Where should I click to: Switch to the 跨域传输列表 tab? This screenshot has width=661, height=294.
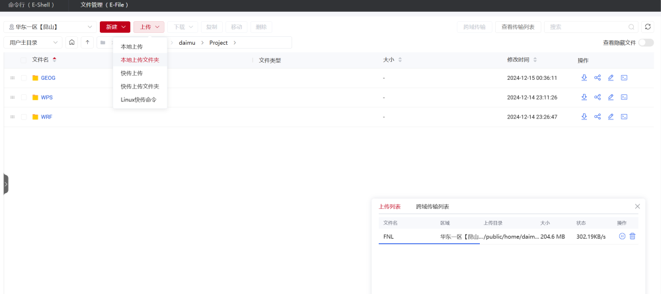pos(432,207)
